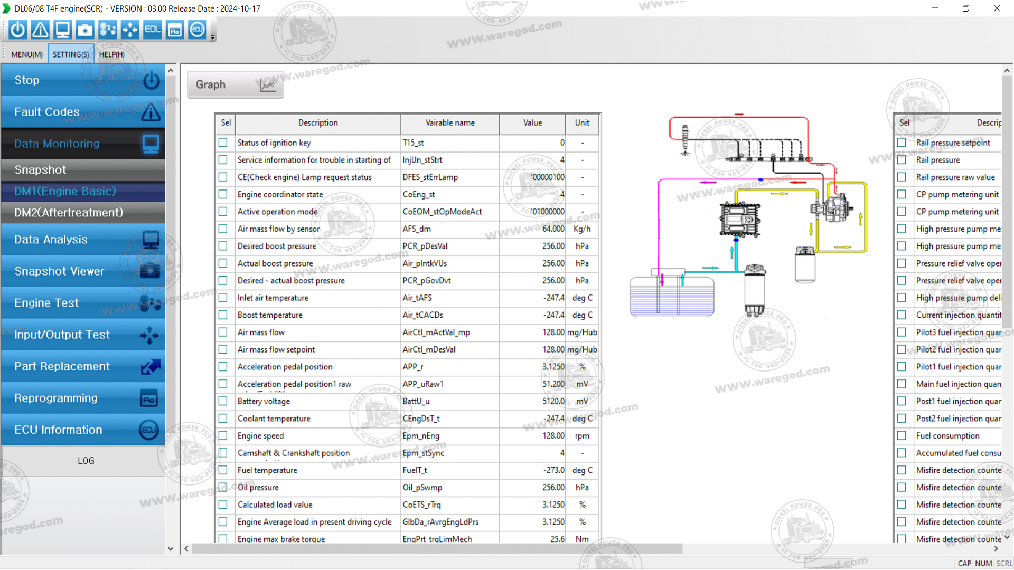Click the camera snapshot toolbar icon
The width and height of the screenshot is (1014, 570).
pos(85,30)
